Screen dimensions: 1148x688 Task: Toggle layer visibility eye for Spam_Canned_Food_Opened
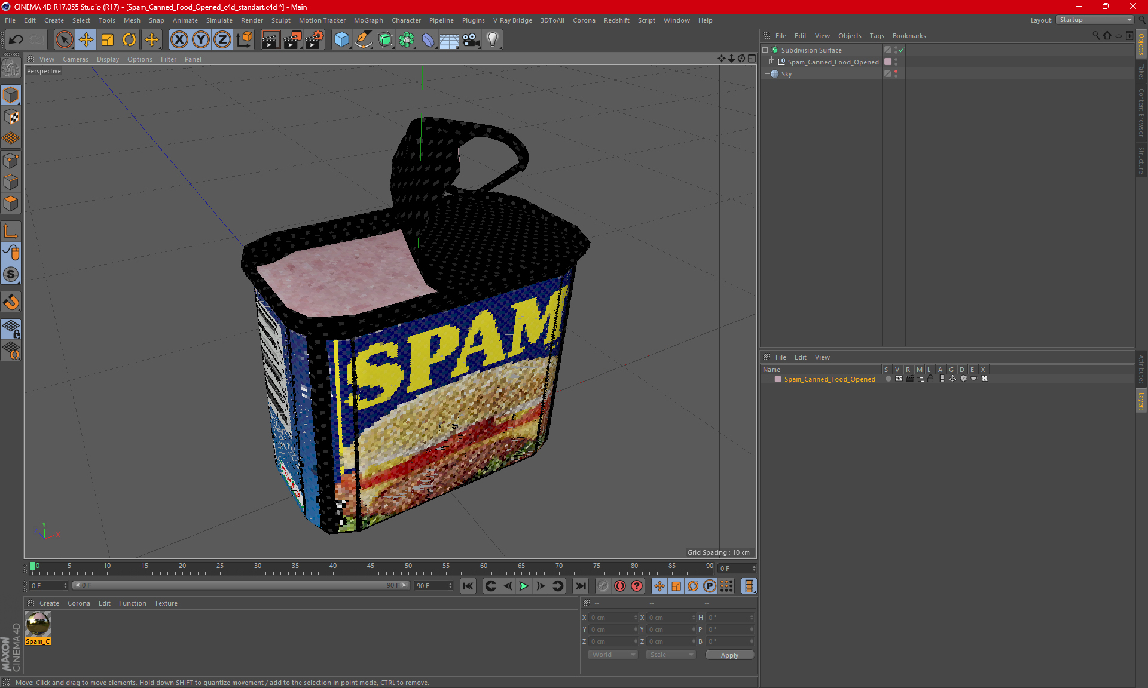[x=899, y=379]
